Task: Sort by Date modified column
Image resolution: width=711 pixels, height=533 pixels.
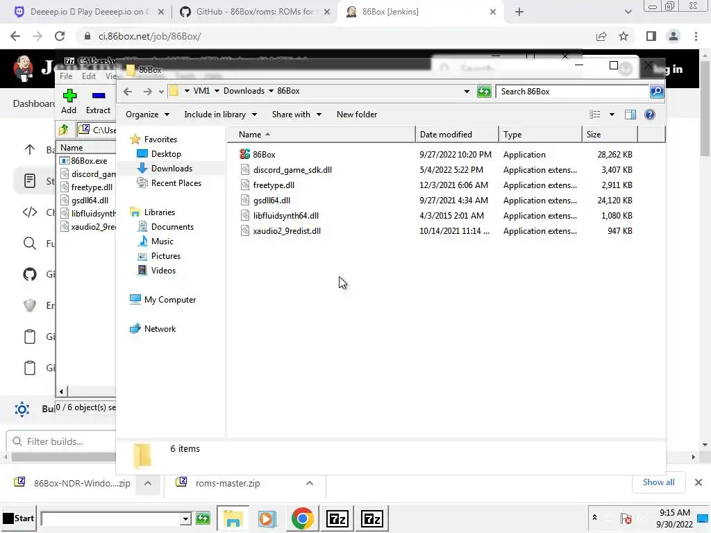Action: [457, 135]
